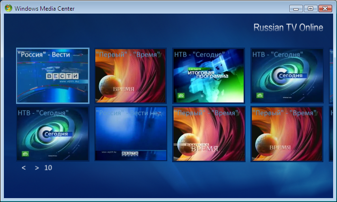Click the page number 10 label
The width and height of the screenshot is (337, 202).
pyautogui.click(x=48, y=168)
